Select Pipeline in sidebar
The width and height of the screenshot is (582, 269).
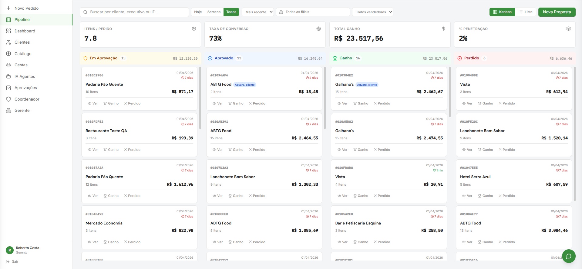pos(36,19)
